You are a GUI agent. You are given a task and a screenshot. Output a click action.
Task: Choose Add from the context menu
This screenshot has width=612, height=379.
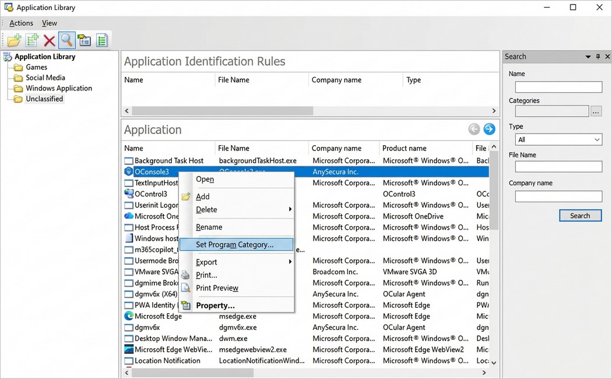[x=237, y=196]
